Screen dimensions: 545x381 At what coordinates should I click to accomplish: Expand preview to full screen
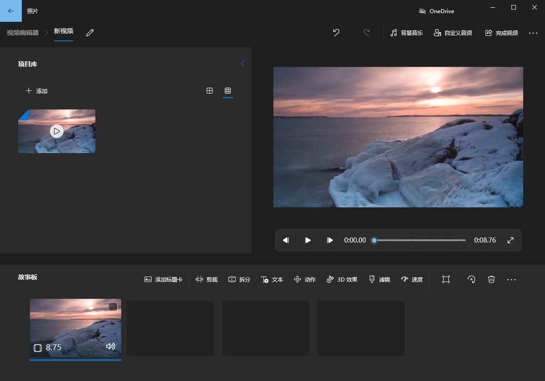click(510, 240)
